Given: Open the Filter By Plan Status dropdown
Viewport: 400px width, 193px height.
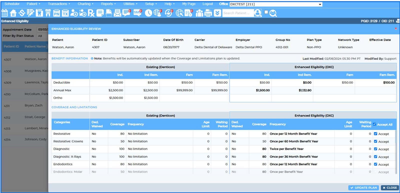Looking at the screenshot, I should [42, 36].
